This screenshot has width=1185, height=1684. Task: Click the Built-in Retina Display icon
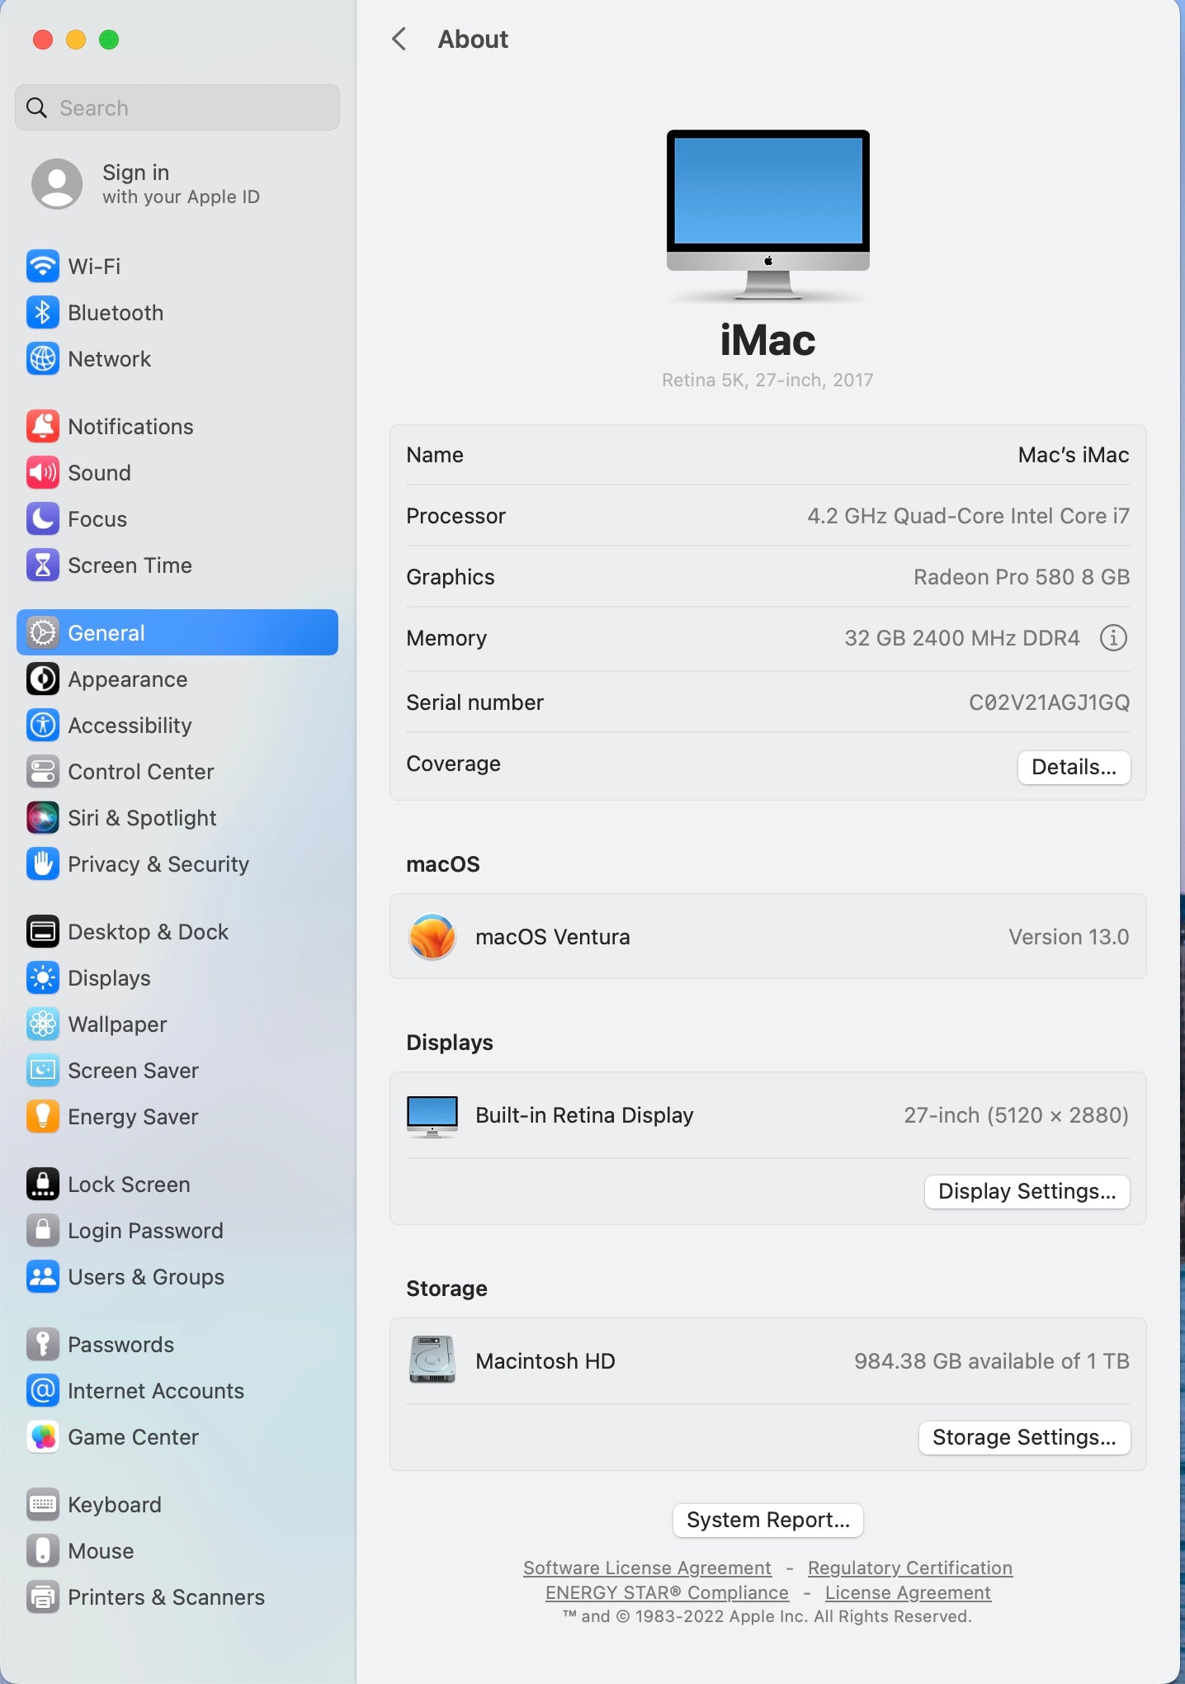pos(432,1116)
